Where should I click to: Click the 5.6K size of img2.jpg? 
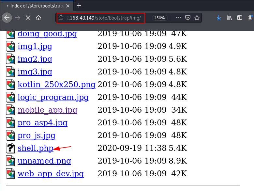click(x=178, y=59)
